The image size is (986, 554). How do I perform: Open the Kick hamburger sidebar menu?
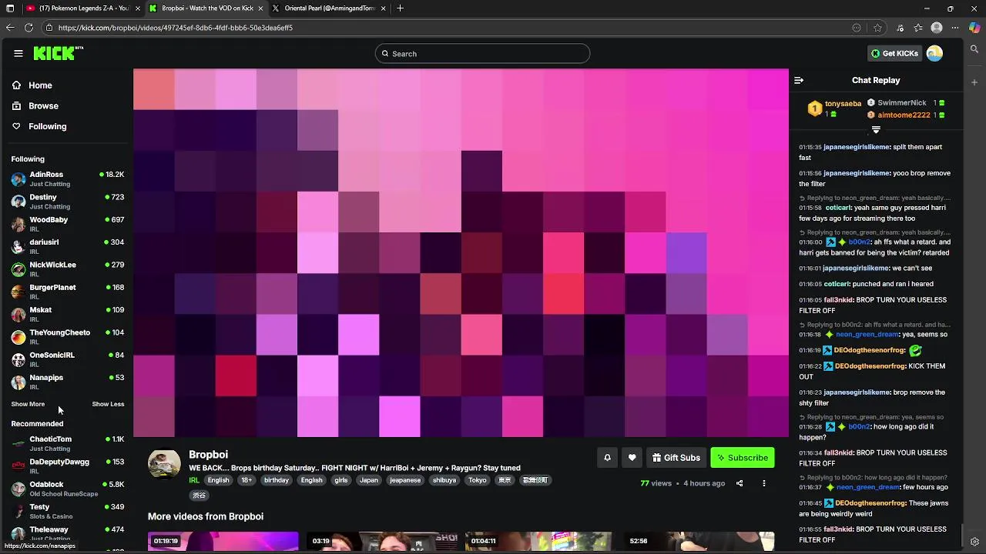pyautogui.click(x=18, y=53)
